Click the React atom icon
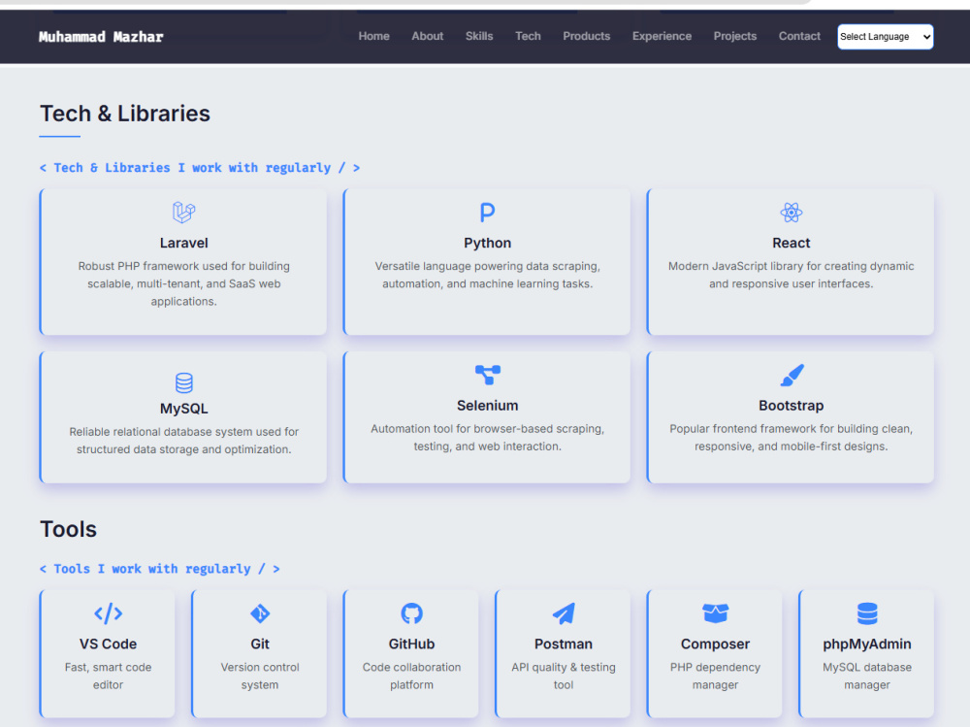Image resolution: width=970 pixels, height=727 pixels. [x=792, y=213]
